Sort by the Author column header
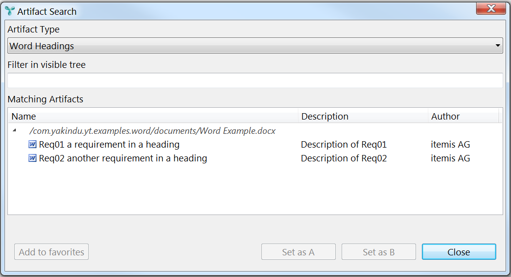Screen dimensions: 511x277 pyautogui.click(x=463, y=116)
